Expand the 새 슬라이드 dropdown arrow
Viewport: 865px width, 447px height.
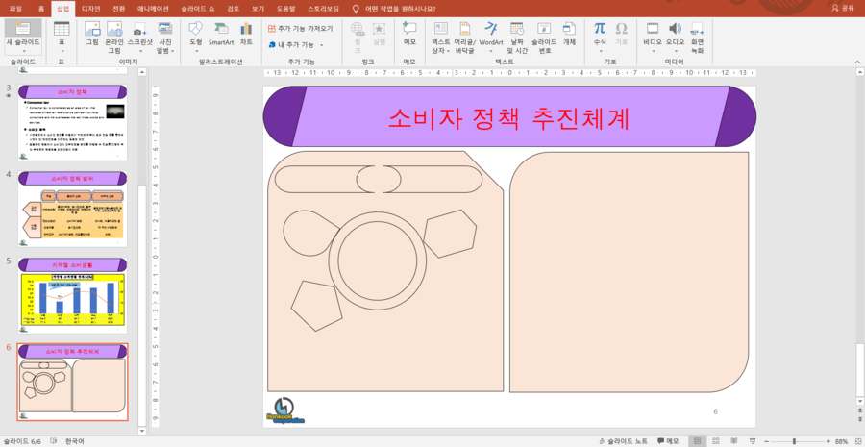(23, 51)
